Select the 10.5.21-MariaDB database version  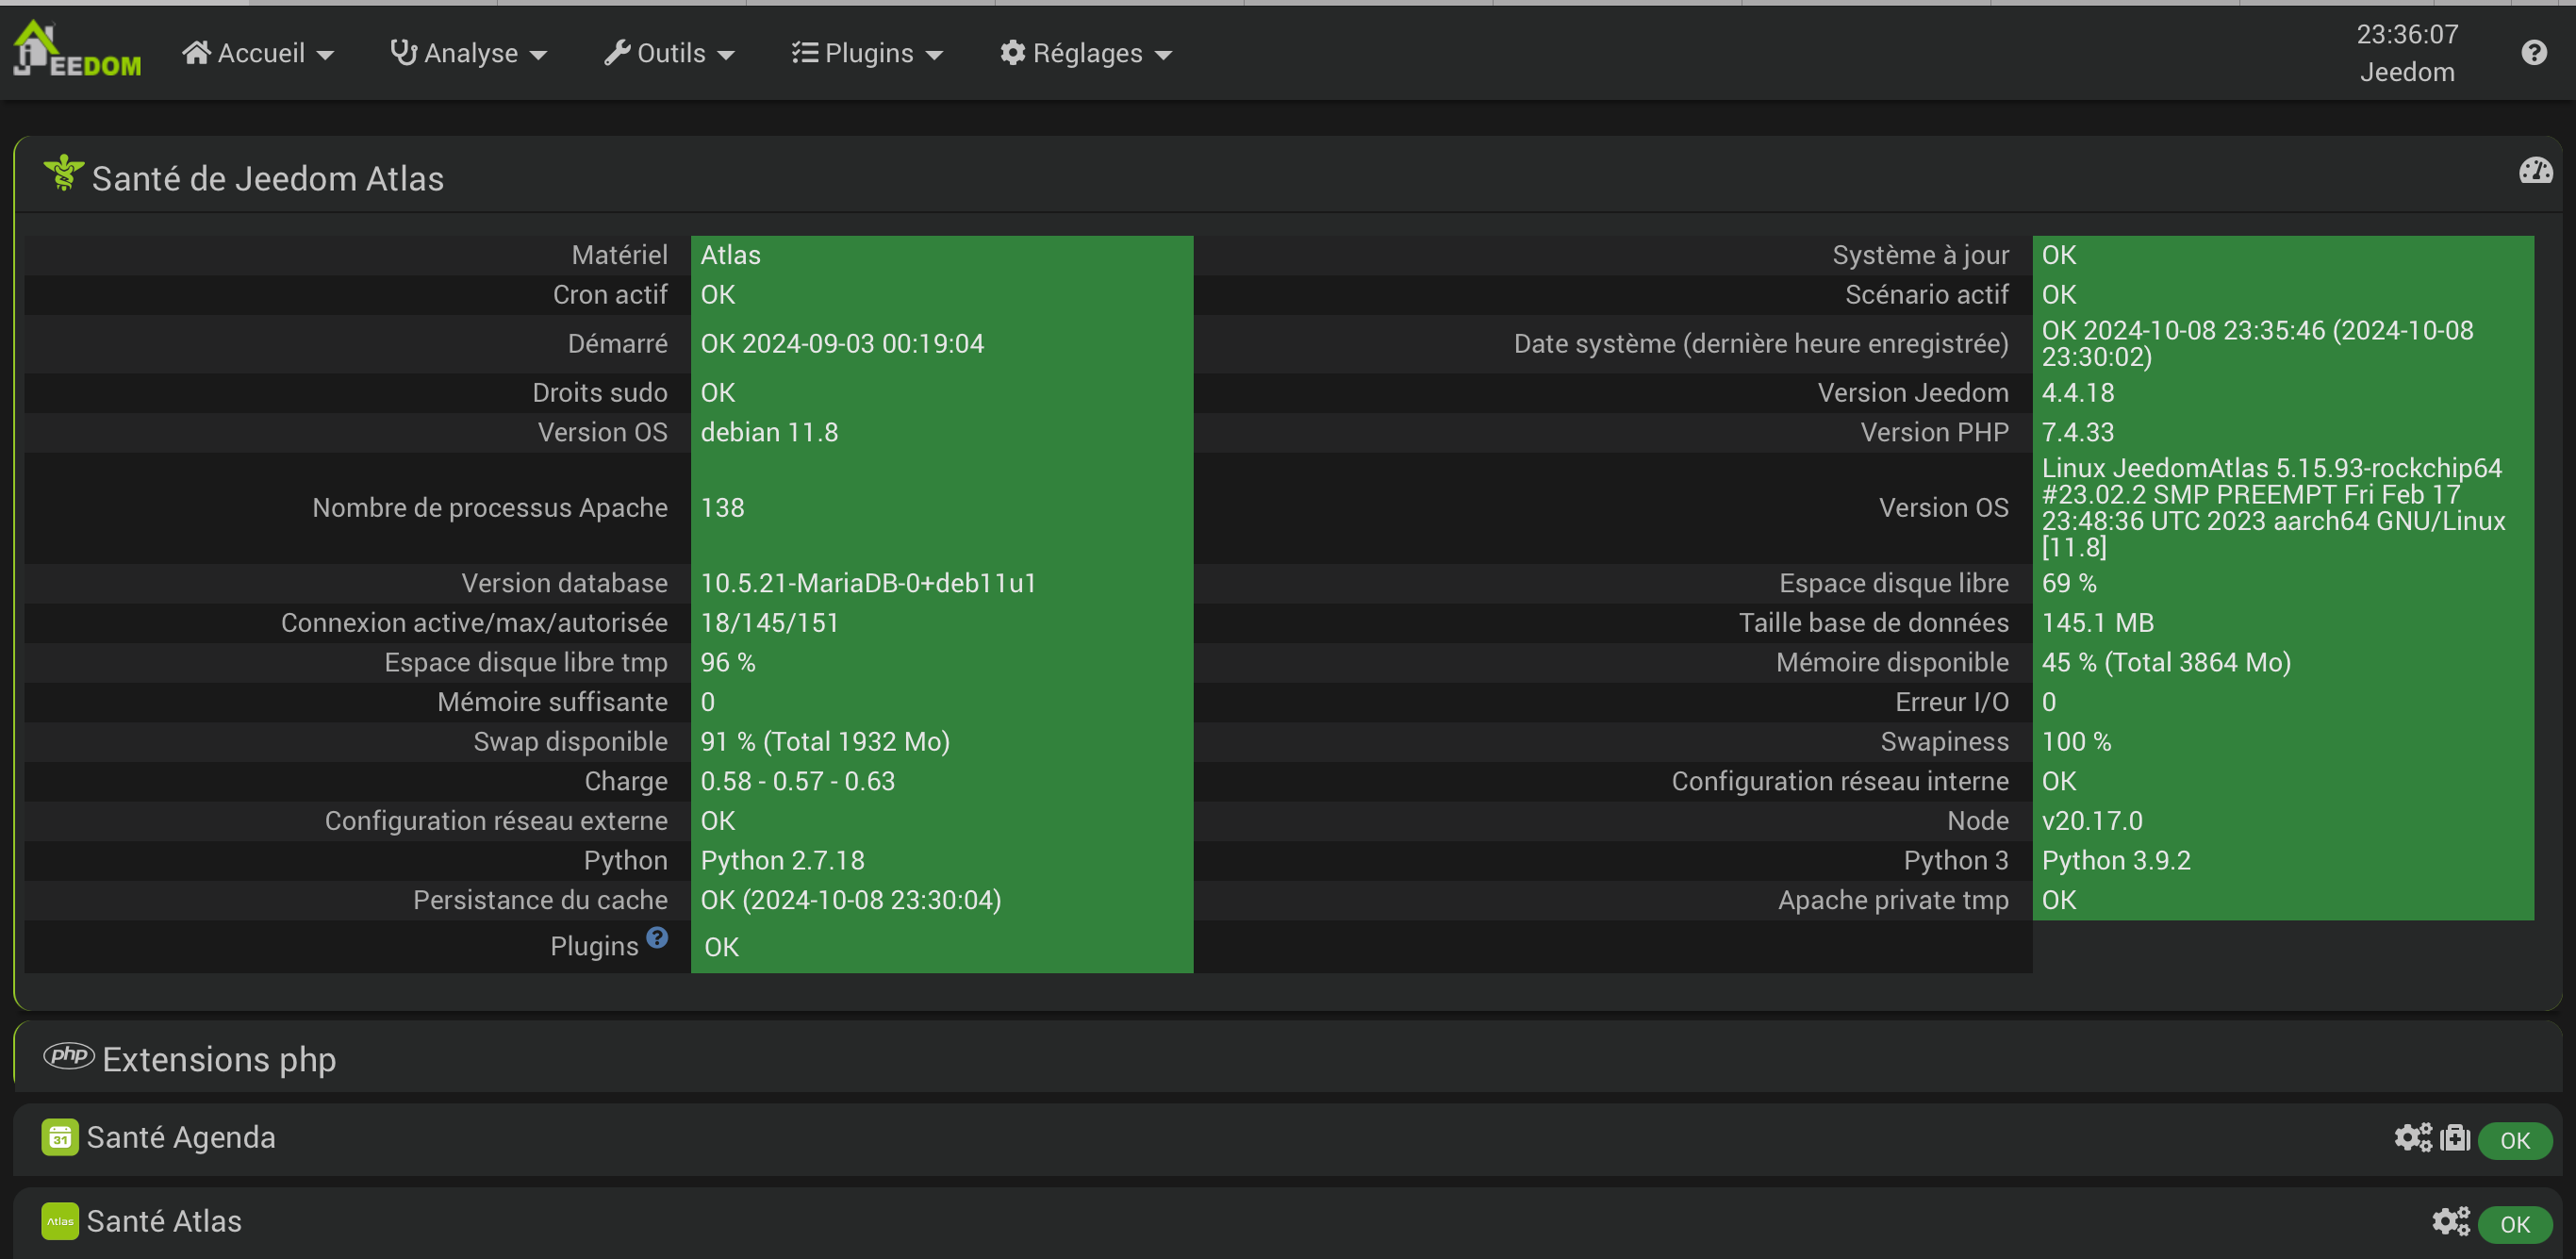868,583
